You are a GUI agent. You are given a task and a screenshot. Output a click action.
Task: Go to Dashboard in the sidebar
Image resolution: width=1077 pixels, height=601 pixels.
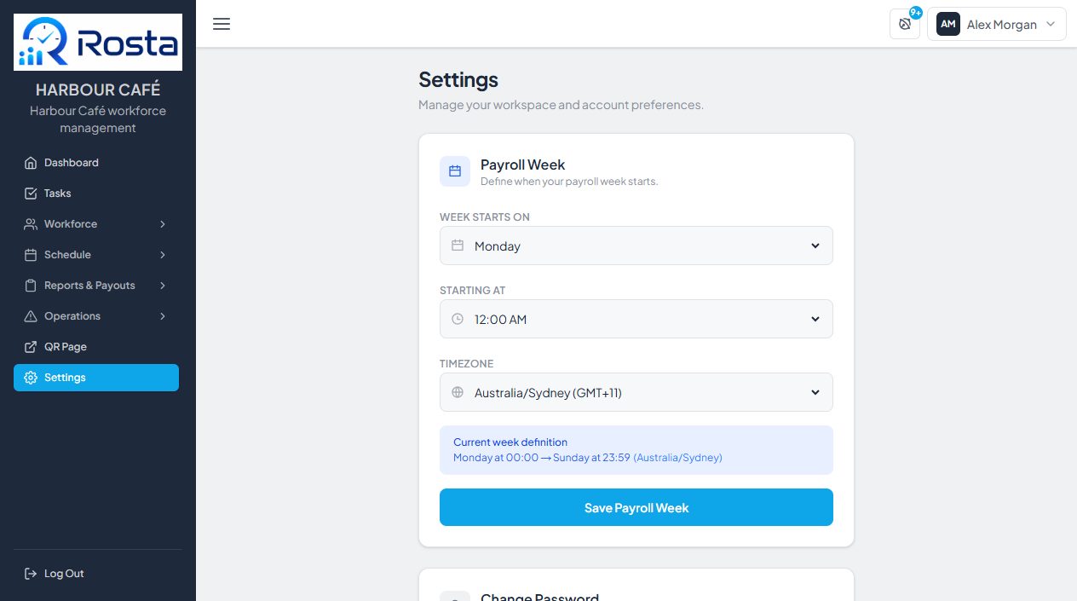coord(96,163)
